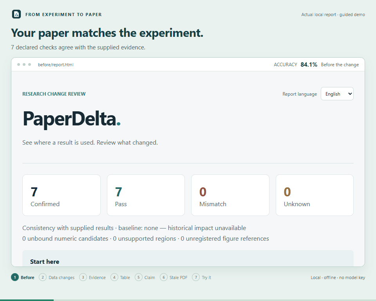This screenshot has height=301, width=376.
Task: Click the 'Before the change' label
Action: coord(340,65)
